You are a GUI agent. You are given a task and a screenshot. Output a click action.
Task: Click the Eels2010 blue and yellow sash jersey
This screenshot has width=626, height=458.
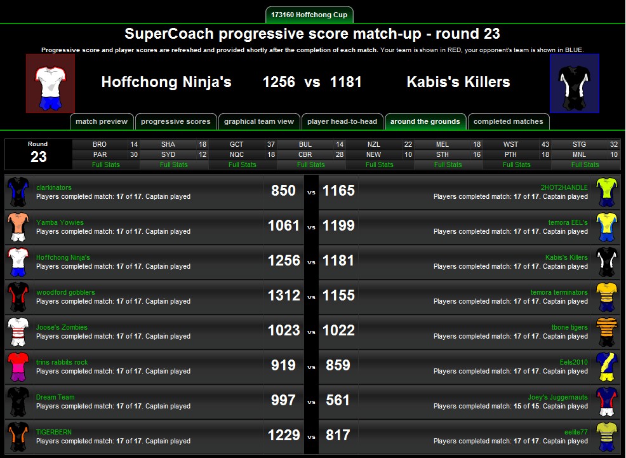coord(607,367)
